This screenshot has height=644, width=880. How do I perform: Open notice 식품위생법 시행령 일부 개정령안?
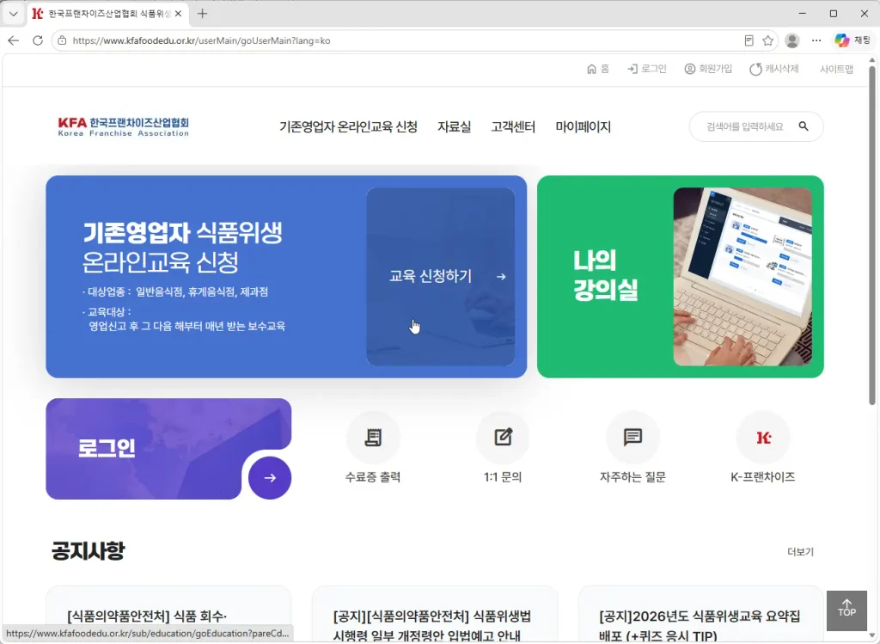pos(432,626)
